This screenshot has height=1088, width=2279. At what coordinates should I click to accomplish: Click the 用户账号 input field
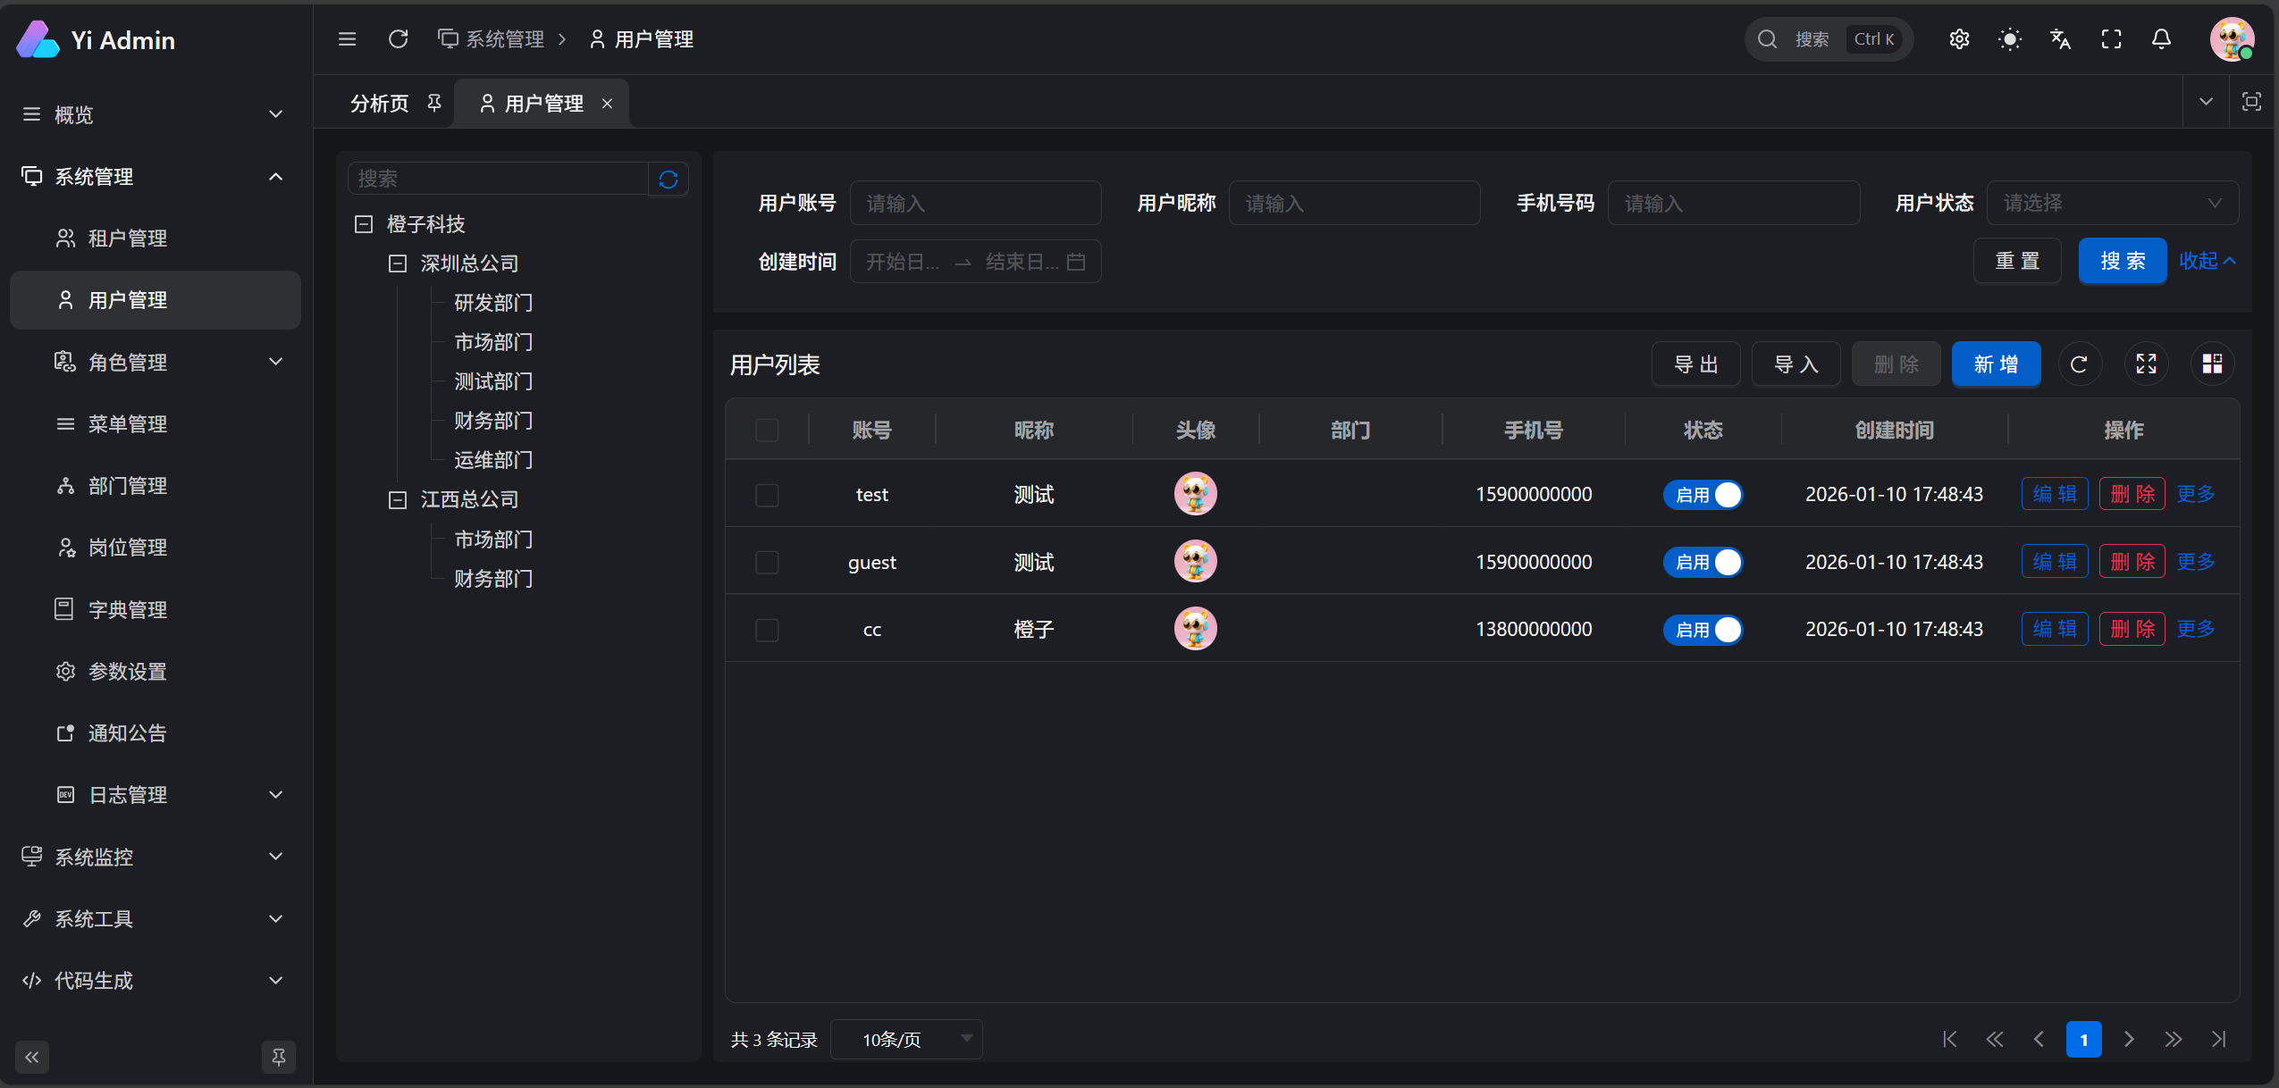pyautogui.click(x=974, y=204)
